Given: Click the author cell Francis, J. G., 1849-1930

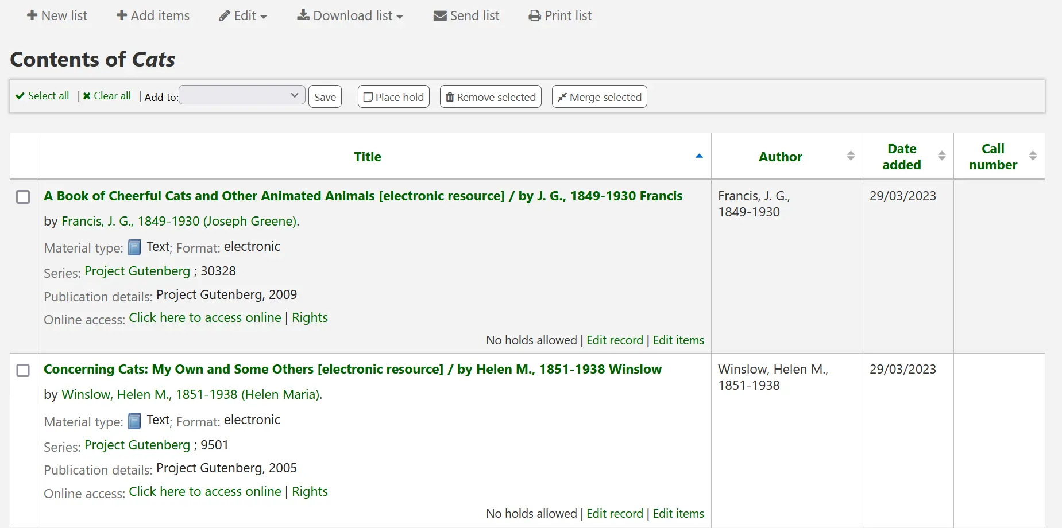Looking at the screenshot, I should click(754, 204).
